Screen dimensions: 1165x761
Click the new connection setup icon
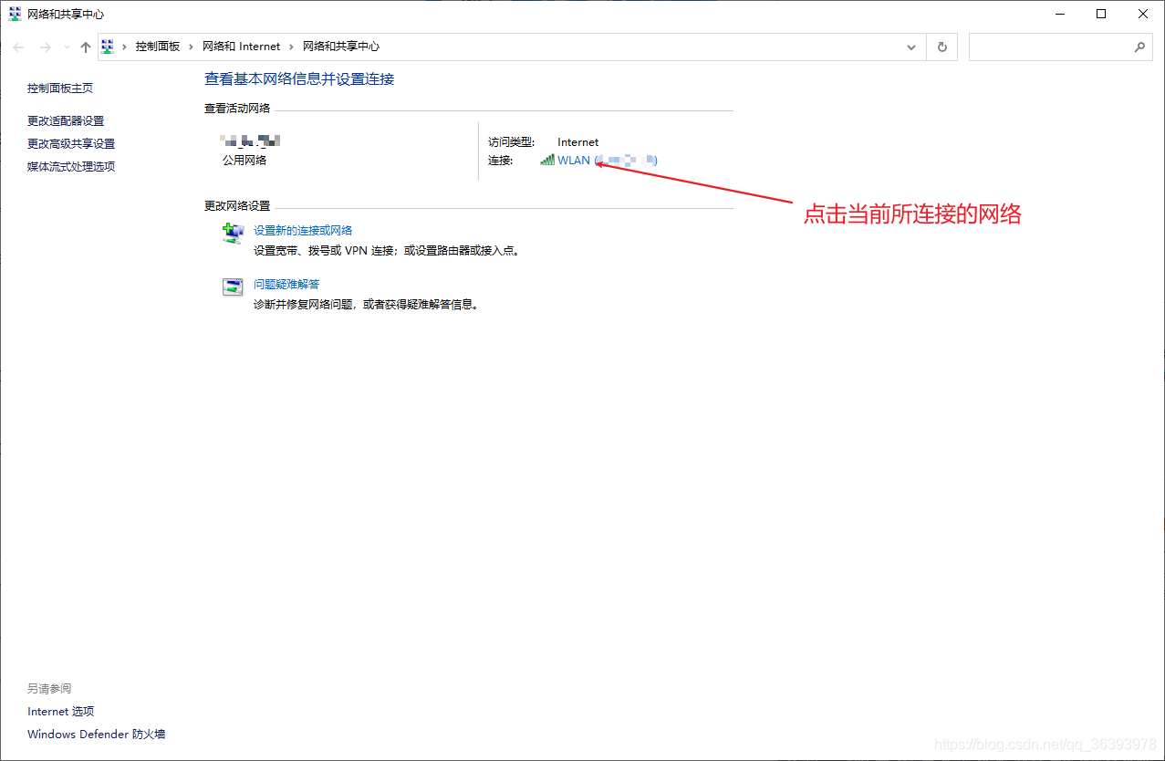[233, 234]
